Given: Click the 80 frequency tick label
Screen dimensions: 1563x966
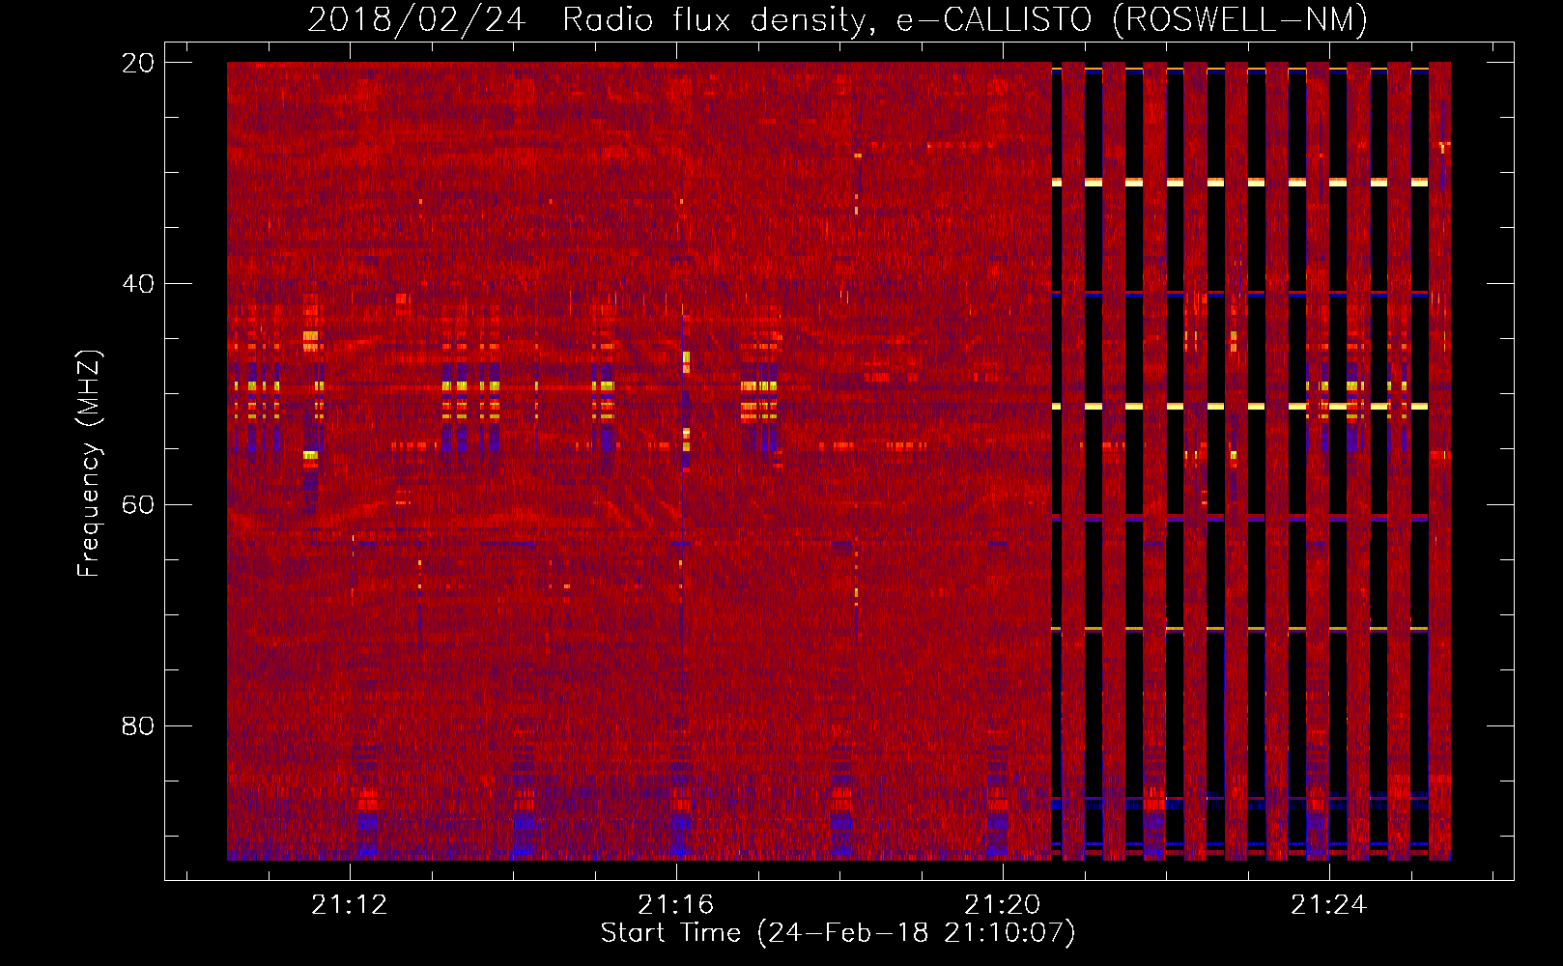Looking at the screenshot, I should click(138, 725).
